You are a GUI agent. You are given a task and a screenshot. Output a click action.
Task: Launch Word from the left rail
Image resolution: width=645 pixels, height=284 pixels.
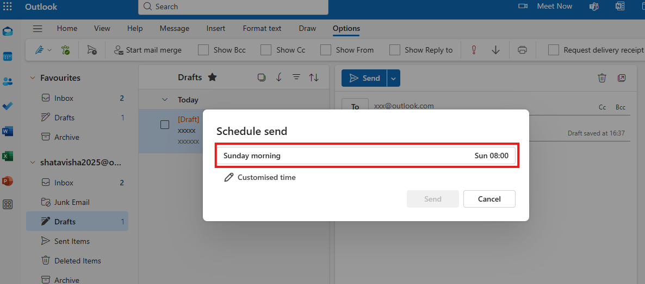pyautogui.click(x=8, y=131)
